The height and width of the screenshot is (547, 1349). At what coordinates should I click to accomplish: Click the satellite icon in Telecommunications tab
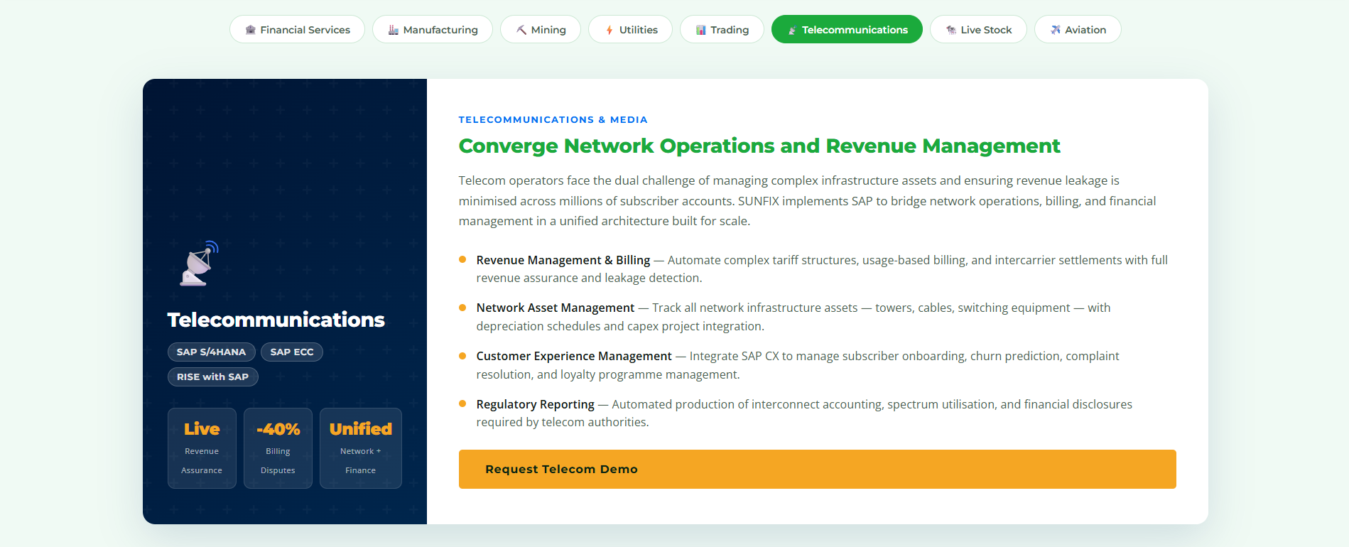pos(792,30)
